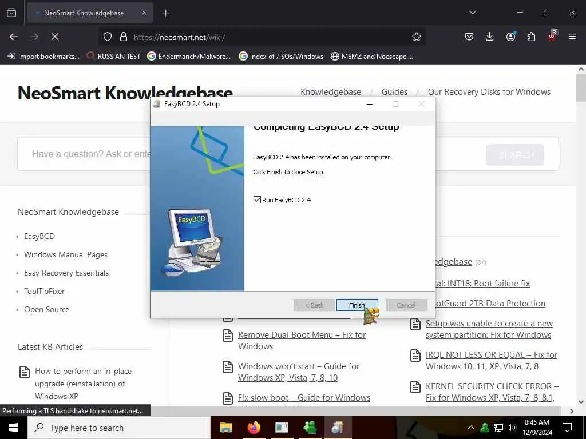Click the uBlock extension icon with badge

coord(552,36)
